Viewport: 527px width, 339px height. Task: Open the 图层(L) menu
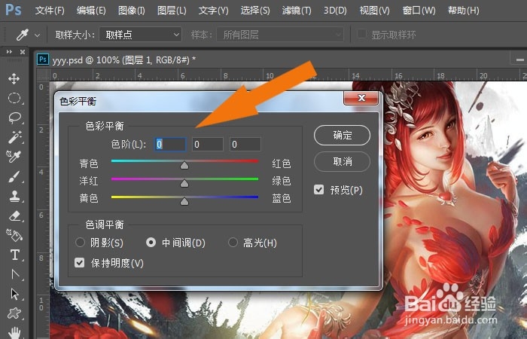pyautogui.click(x=172, y=11)
